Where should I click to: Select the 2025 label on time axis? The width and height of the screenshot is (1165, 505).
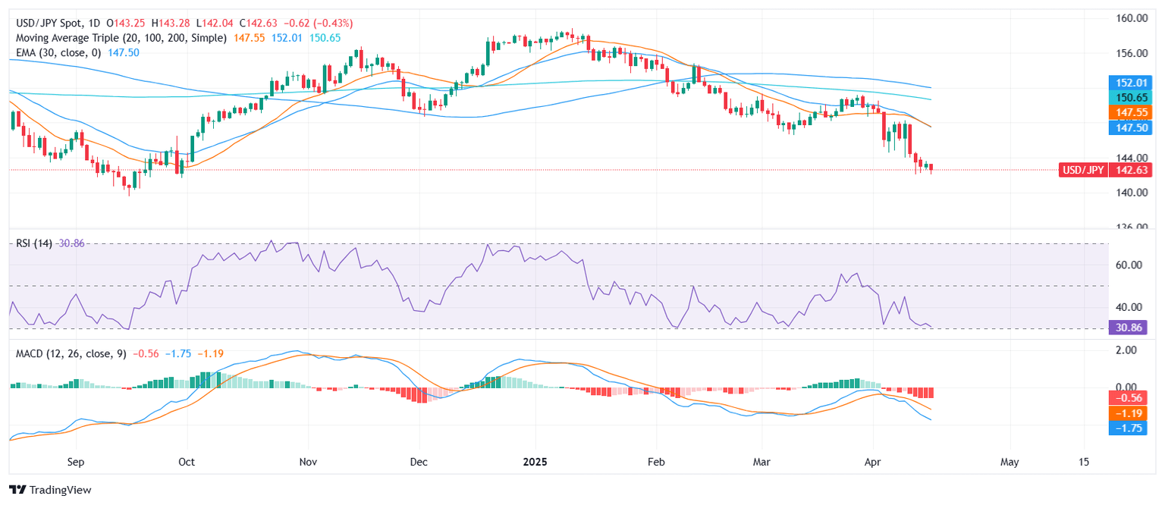coord(535,461)
